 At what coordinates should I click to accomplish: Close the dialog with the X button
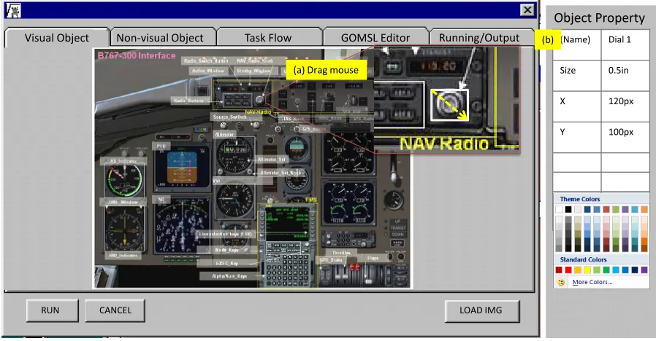click(x=527, y=9)
